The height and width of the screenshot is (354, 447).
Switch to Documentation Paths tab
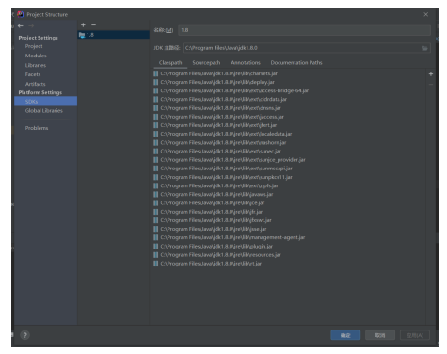click(x=296, y=63)
